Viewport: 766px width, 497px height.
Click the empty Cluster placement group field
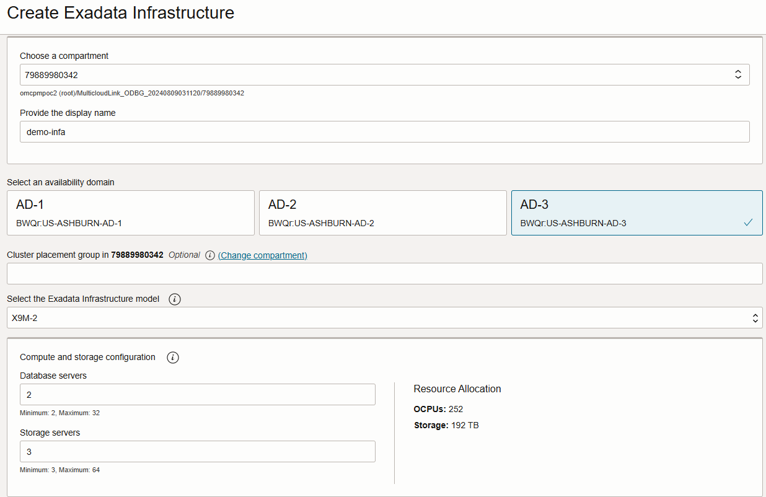[x=384, y=273]
